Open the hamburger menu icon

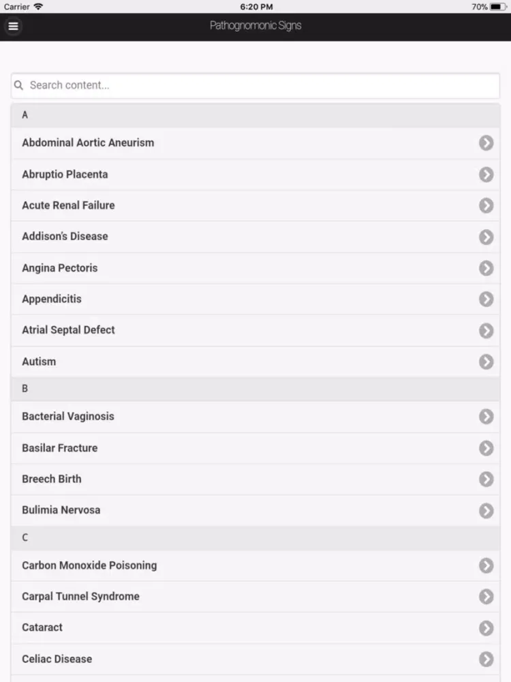point(13,27)
